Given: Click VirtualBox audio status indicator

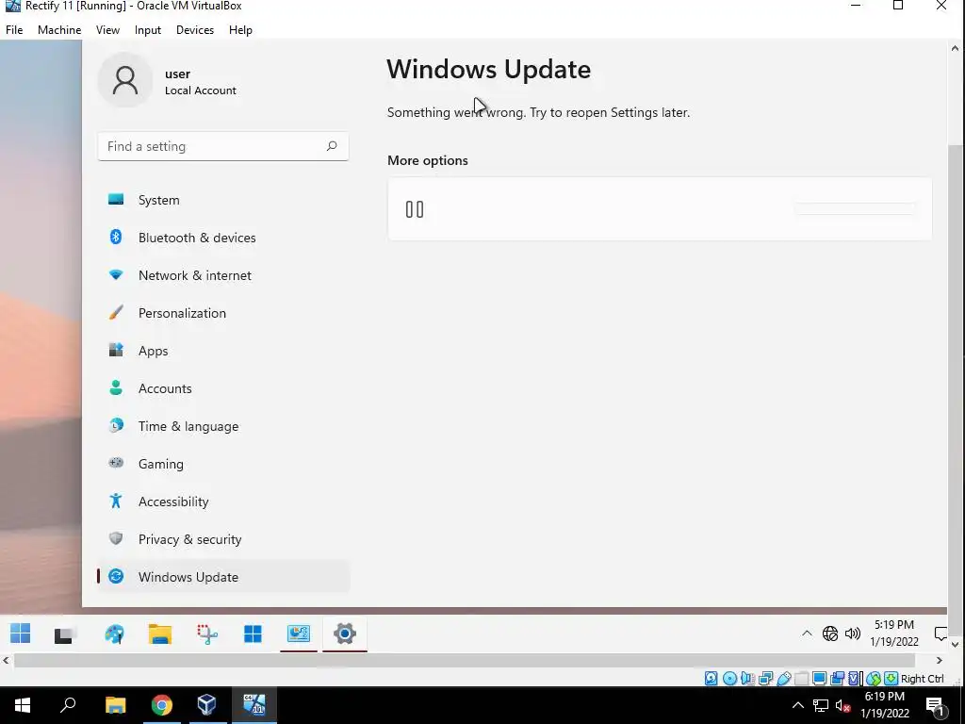Looking at the screenshot, I should (747, 679).
